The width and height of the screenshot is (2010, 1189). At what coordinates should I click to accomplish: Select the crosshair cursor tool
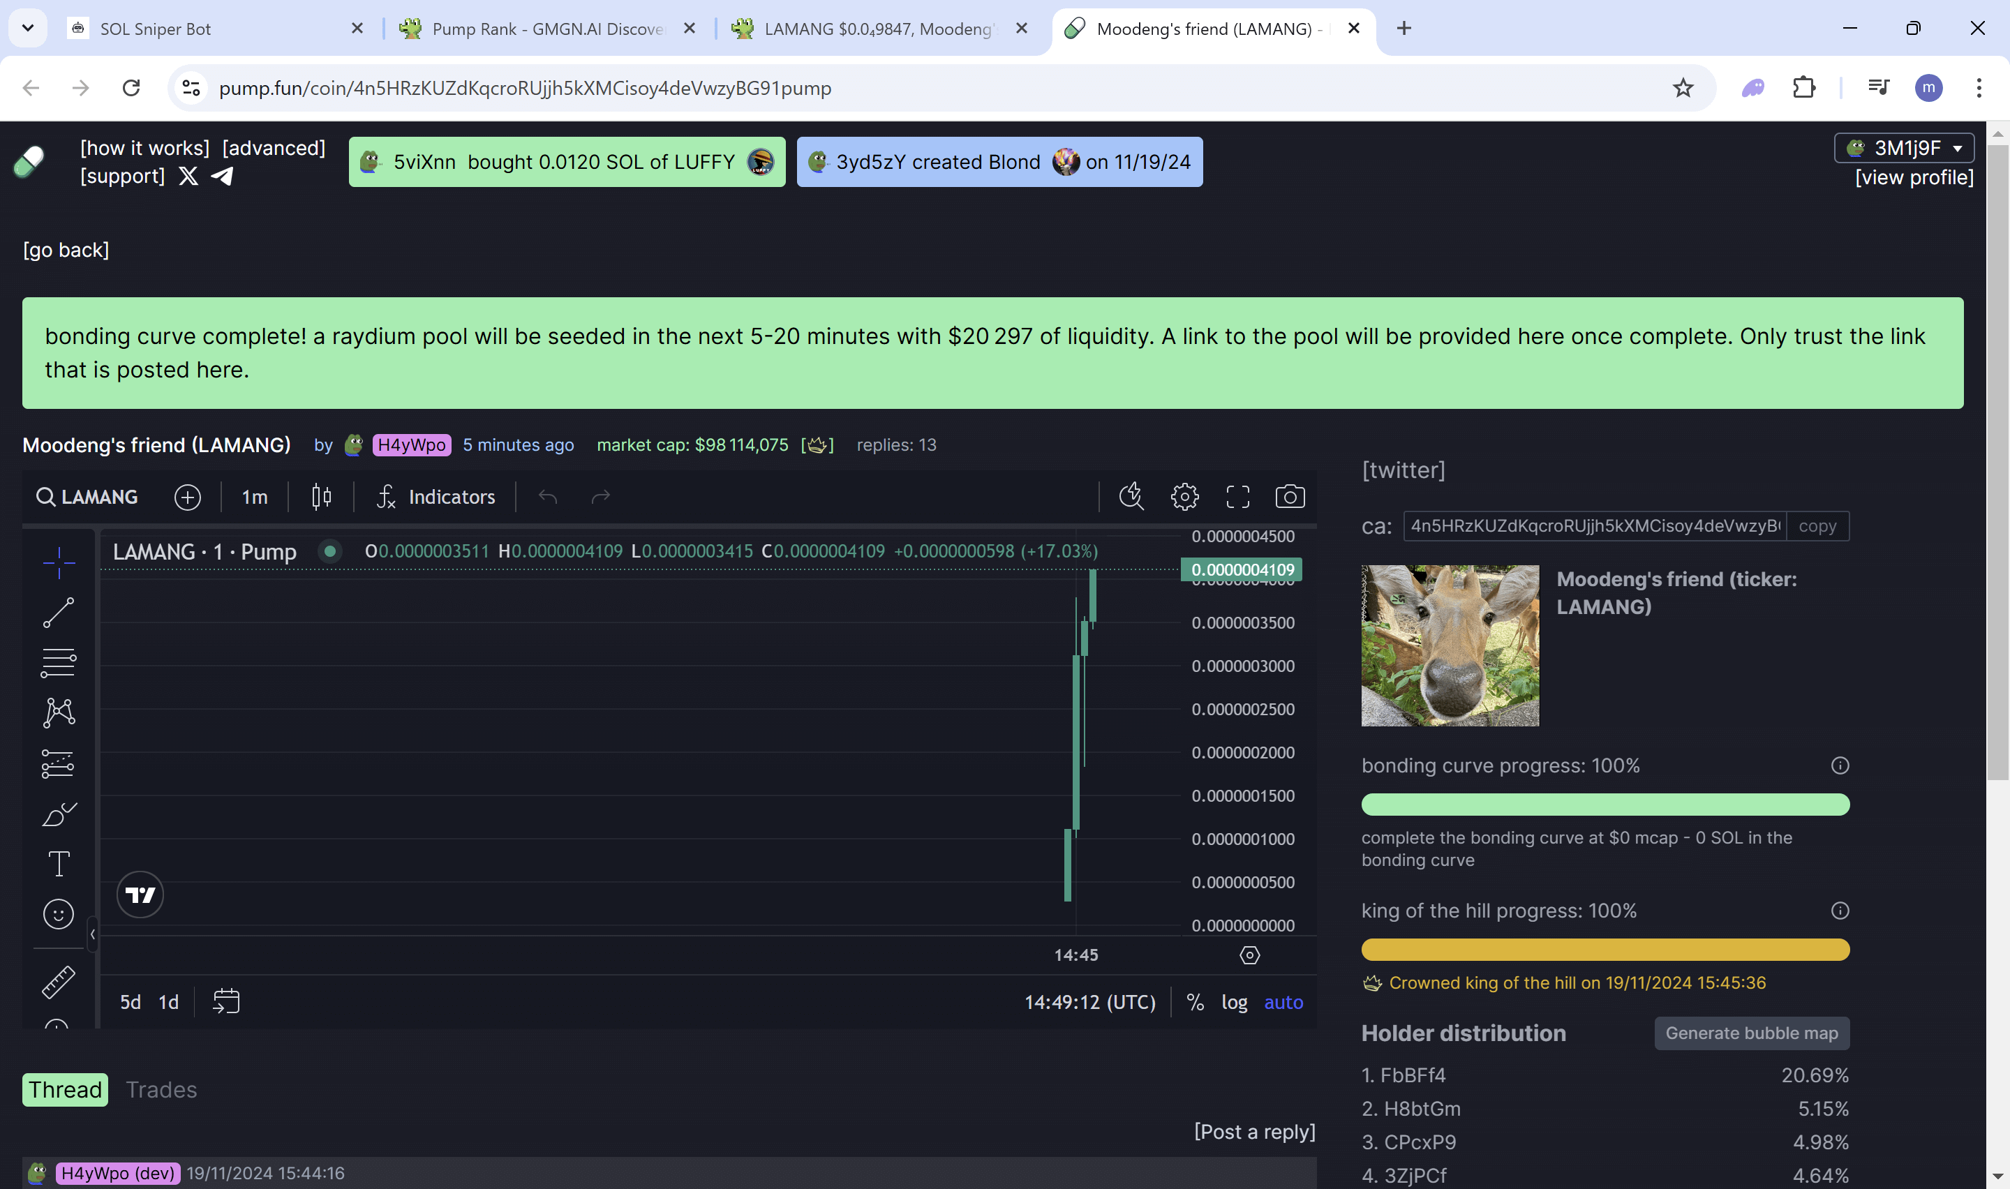point(59,562)
